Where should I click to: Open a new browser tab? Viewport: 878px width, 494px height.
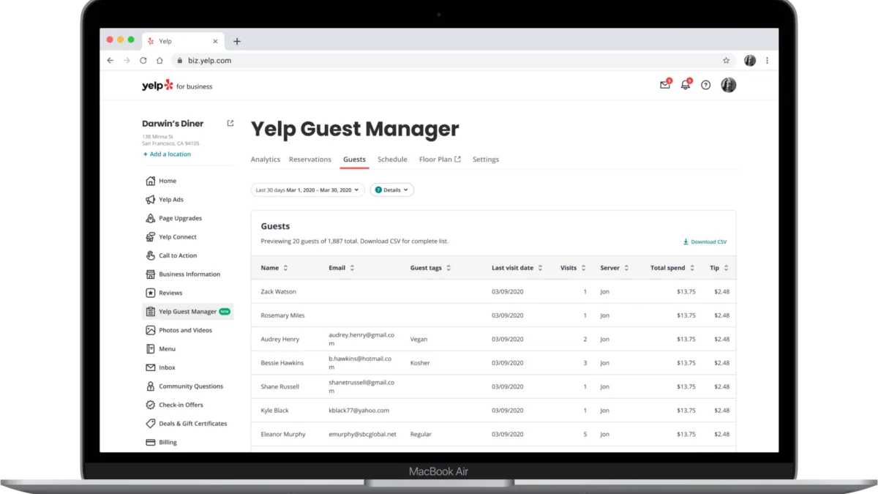tap(237, 42)
